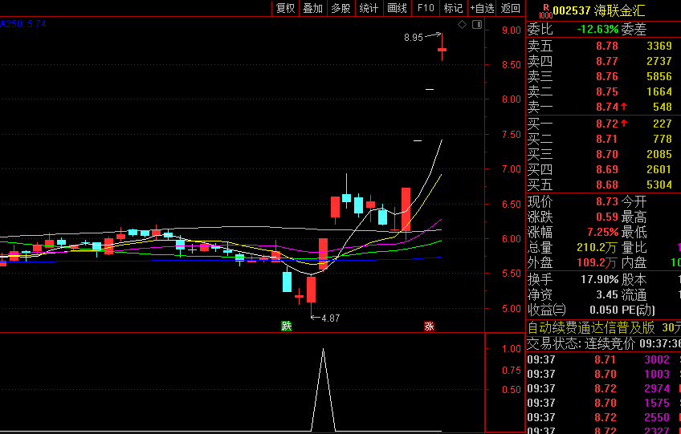Select 卖三 ask price 8.76
The width and height of the screenshot is (681, 434).
607,76
